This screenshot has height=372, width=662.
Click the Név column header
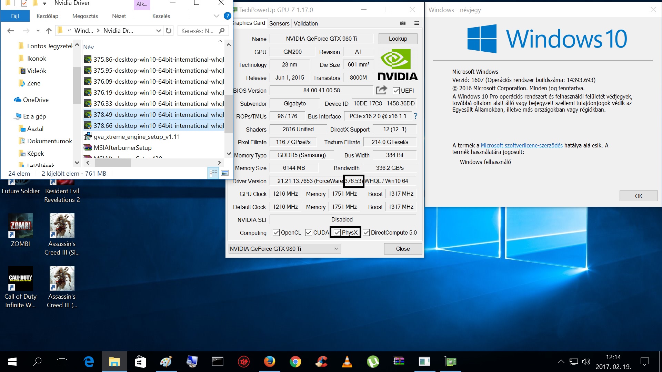point(89,47)
